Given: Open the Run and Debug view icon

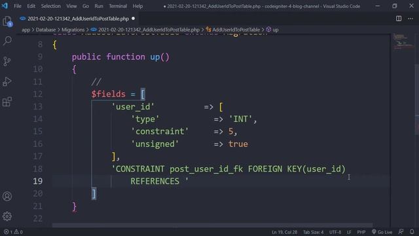Looking at the screenshot, I should 7,81.
